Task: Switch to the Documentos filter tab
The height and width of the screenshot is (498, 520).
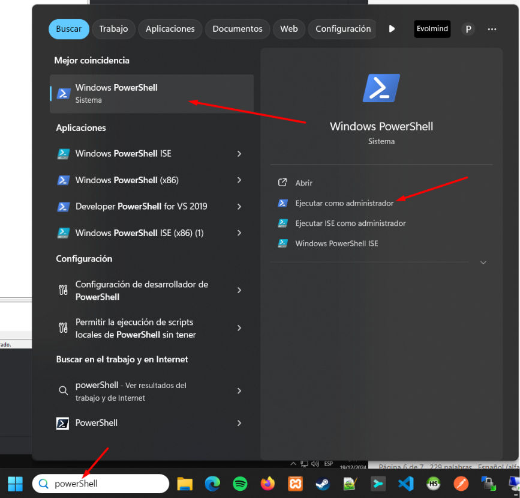Action: 238,29
